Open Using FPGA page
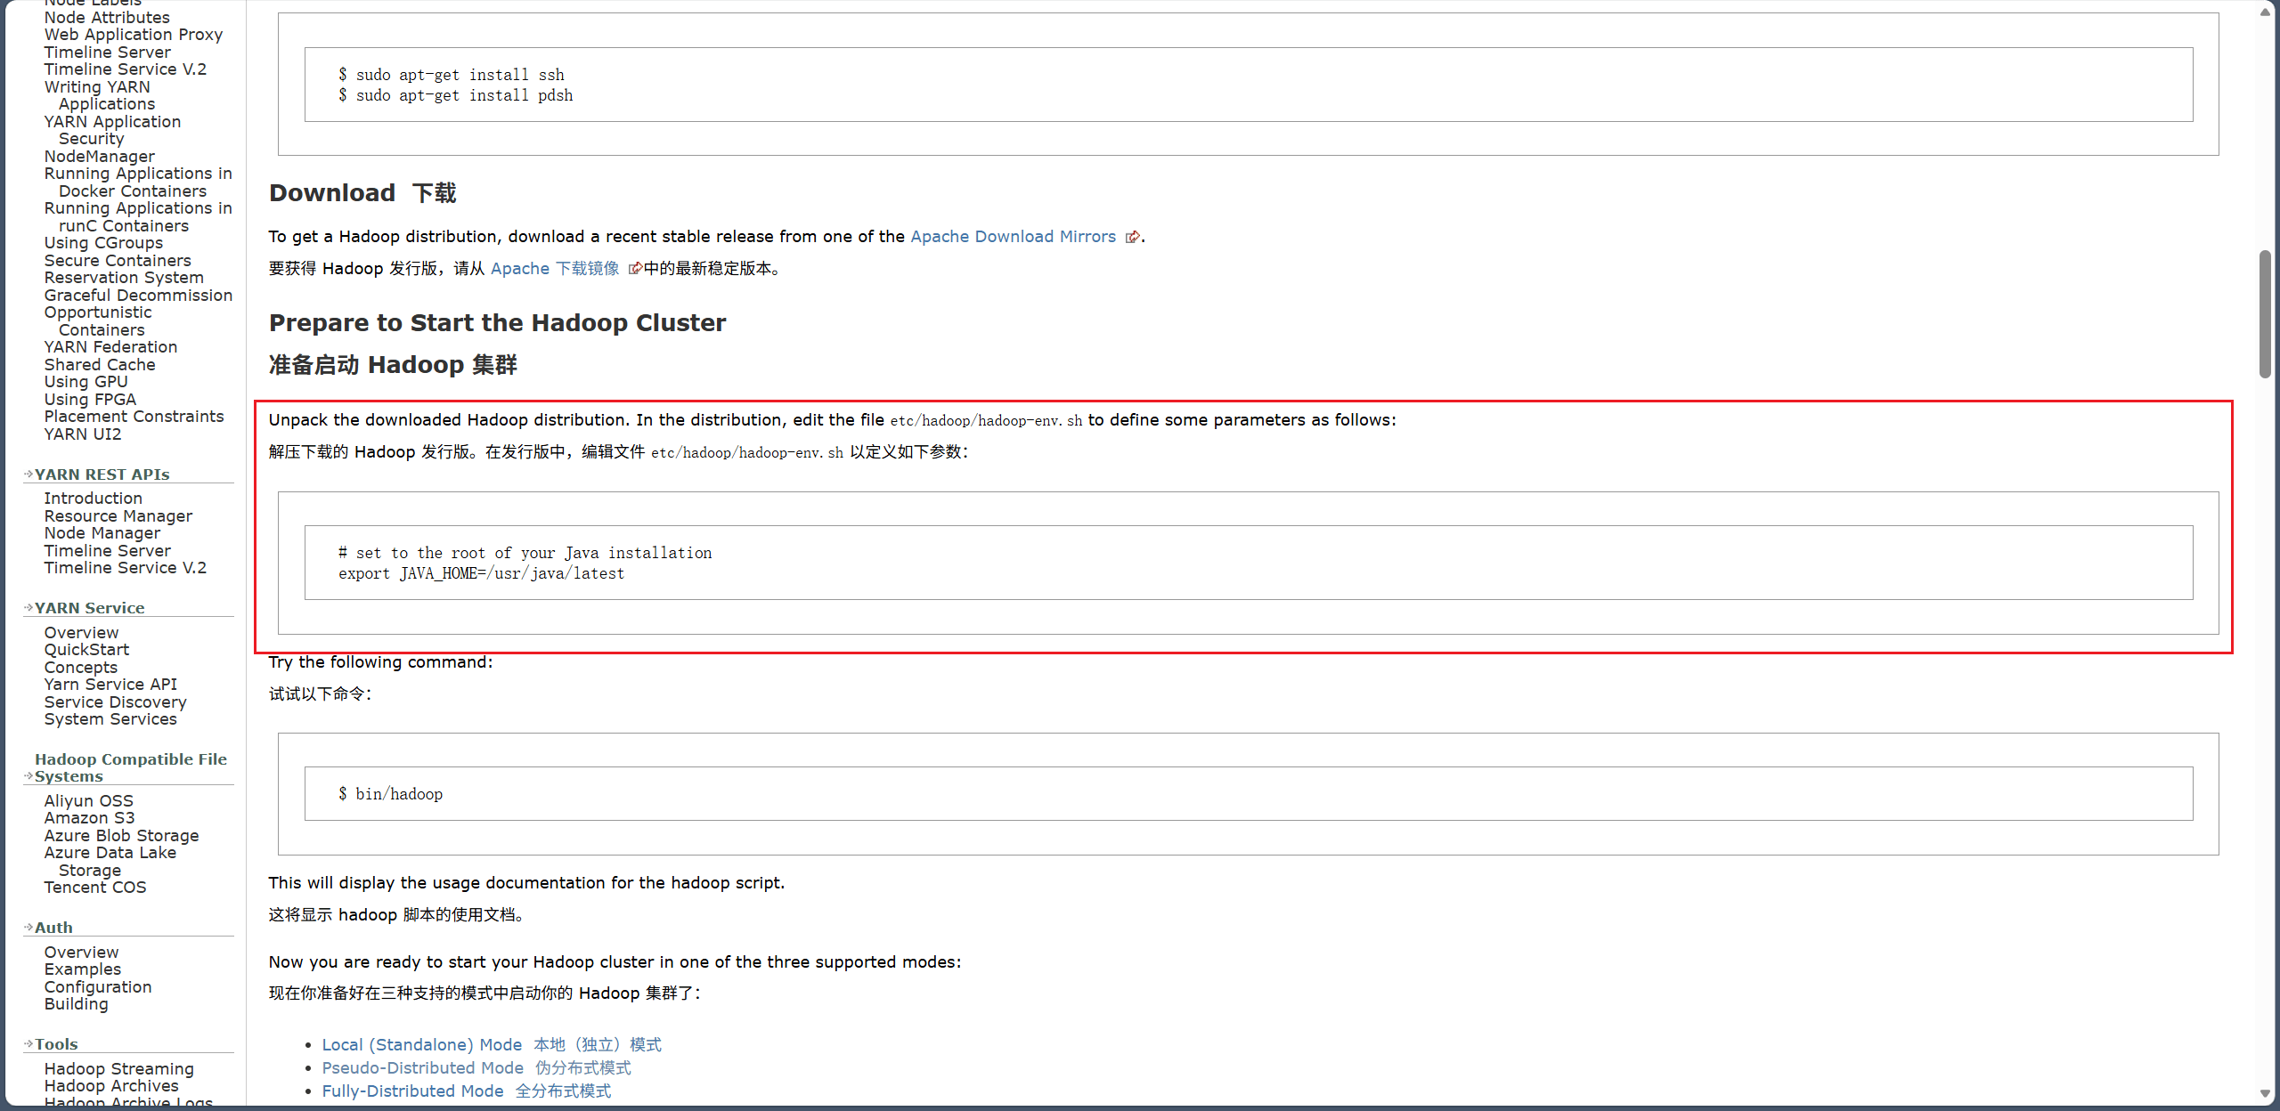This screenshot has height=1111, width=2280. click(x=90, y=400)
